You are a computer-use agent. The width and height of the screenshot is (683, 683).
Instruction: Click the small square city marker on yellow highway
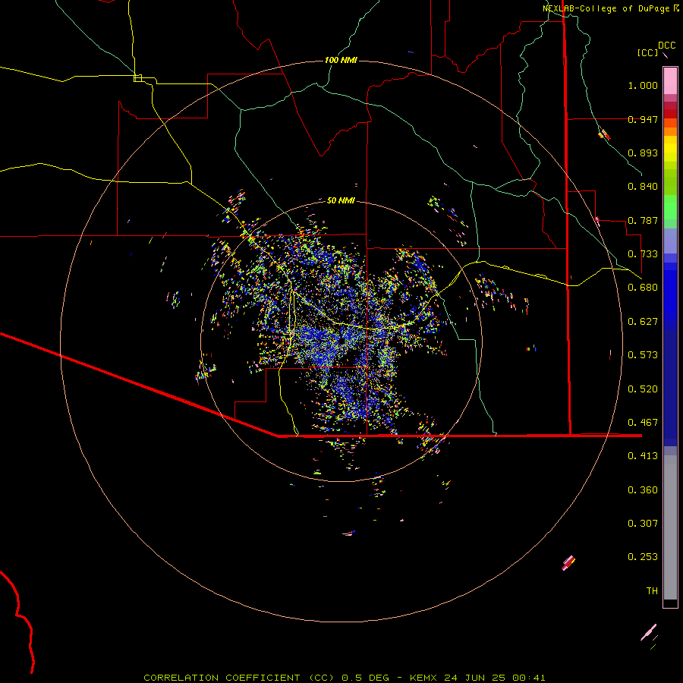pyautogui.click(x=137, y=78)
